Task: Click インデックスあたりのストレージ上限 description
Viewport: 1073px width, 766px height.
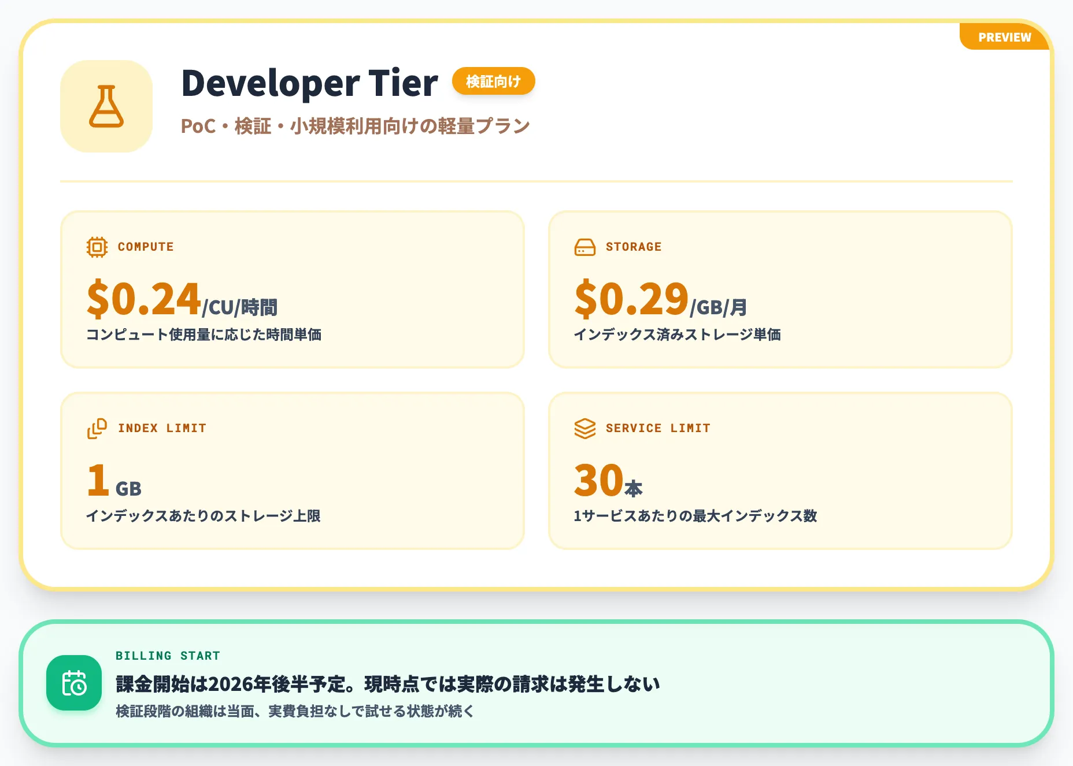Action: point(203,516)
